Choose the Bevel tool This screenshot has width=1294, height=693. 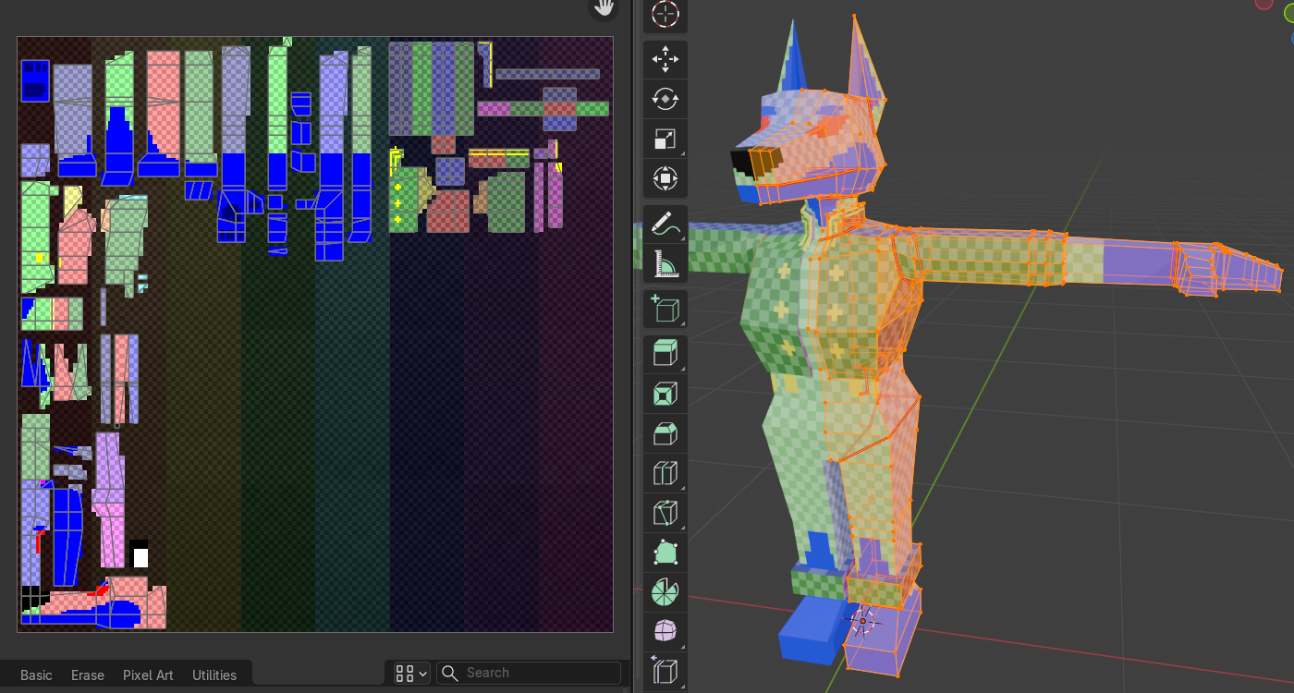pyautogui.click(x=665, y=433)
